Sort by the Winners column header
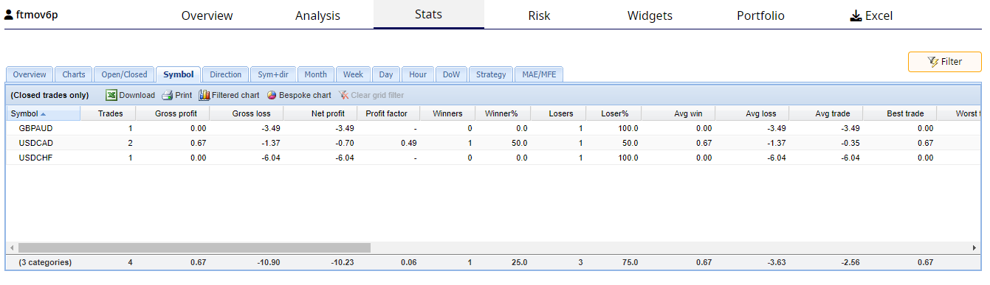The height and width of the screenshot is (285, 990). 447,113
